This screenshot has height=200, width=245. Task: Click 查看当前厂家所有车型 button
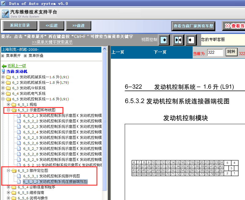pyautogui.click(x=193, y=26)
